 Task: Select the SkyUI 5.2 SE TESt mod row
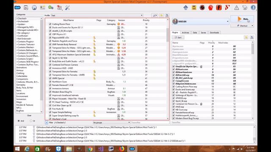pos(106,58)
